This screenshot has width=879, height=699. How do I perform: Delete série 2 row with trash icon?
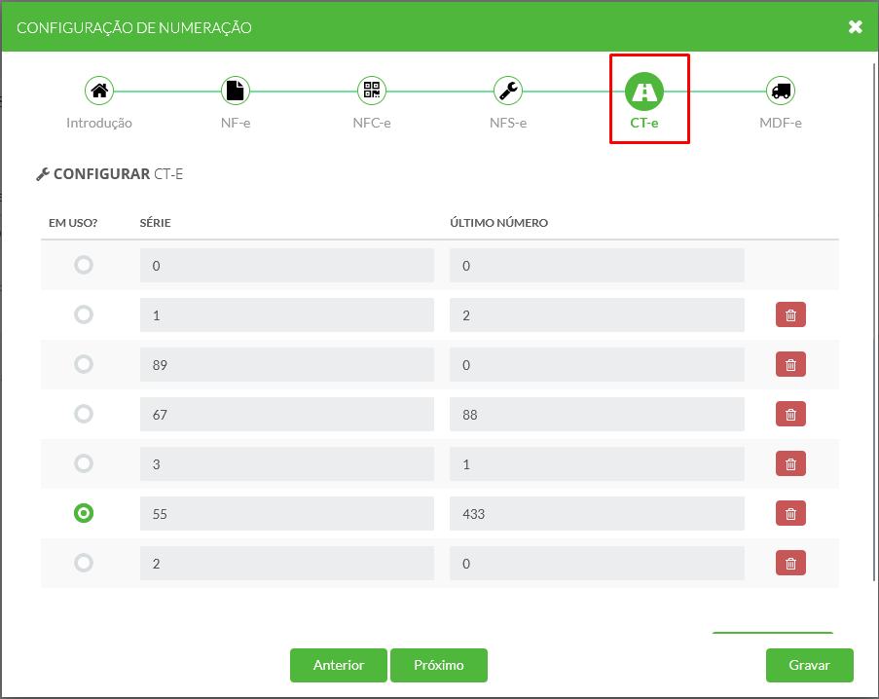click(790, 563)
